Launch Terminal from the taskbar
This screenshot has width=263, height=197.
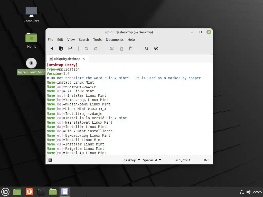coord(41,192)
